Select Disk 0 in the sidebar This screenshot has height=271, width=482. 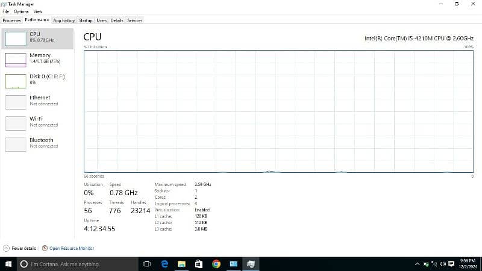point(36,79)
